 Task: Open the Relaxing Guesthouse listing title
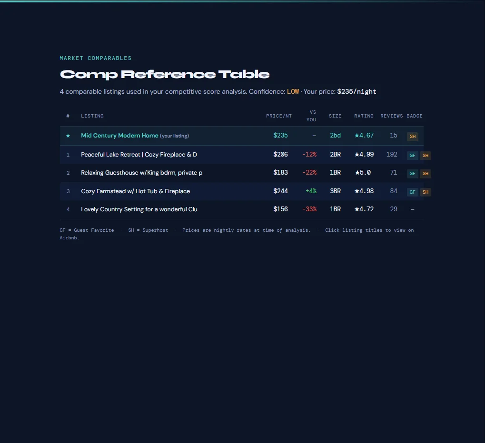141,172
